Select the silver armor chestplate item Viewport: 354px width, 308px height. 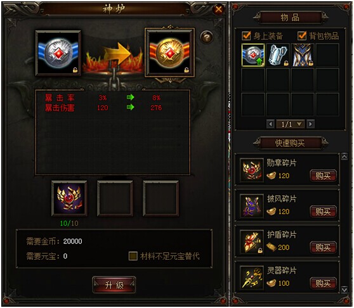pos(278,55)
